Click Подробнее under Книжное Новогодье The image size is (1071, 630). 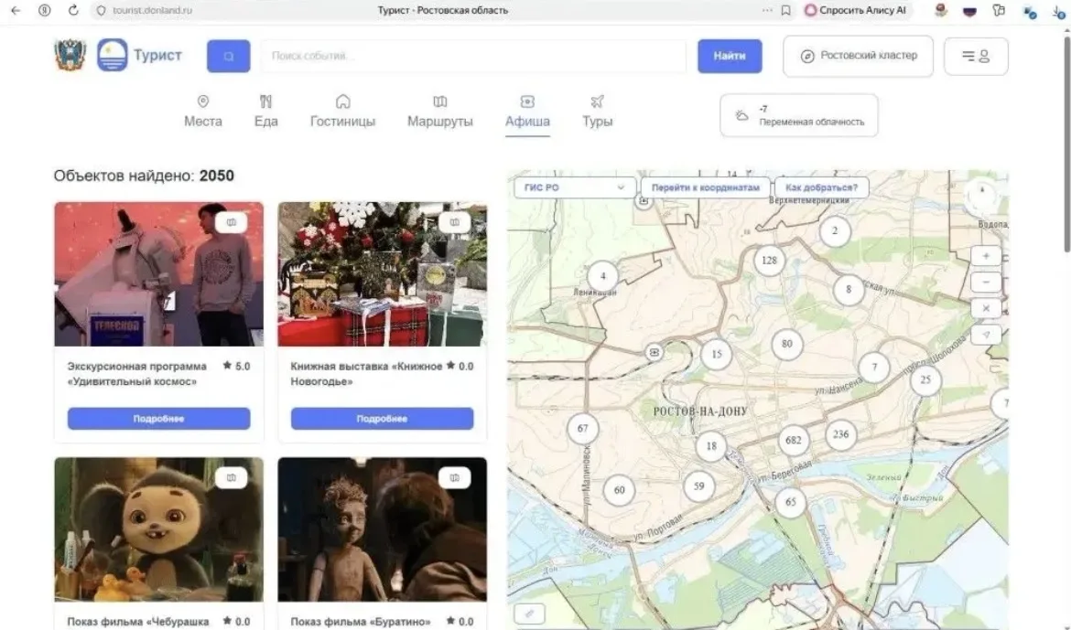382,419
